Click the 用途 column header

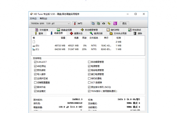point(83,38)
